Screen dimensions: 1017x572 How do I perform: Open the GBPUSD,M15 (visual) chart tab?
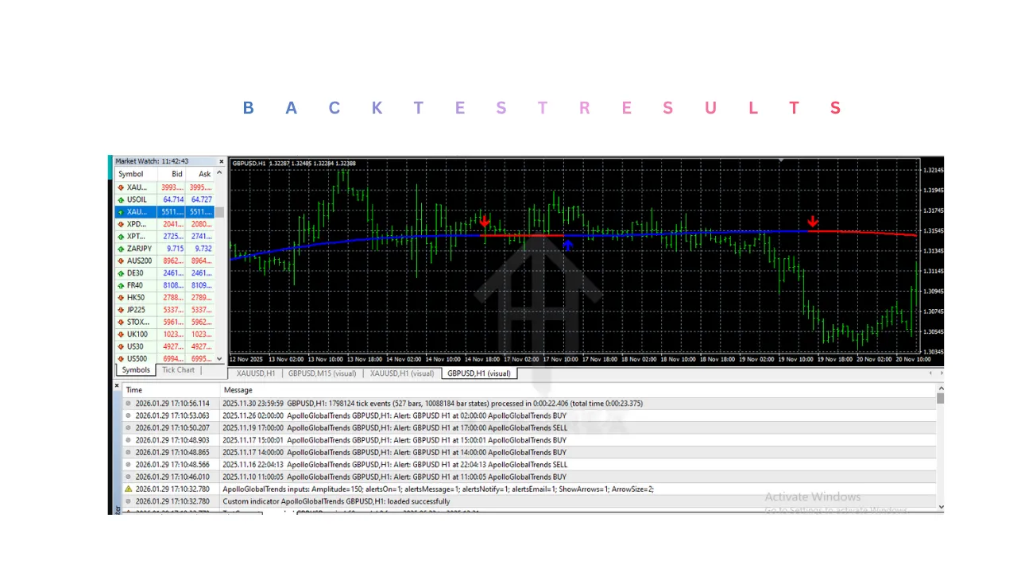pos(322,373)
